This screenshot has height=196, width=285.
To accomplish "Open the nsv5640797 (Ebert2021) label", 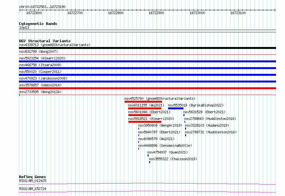I will (159, 132).
